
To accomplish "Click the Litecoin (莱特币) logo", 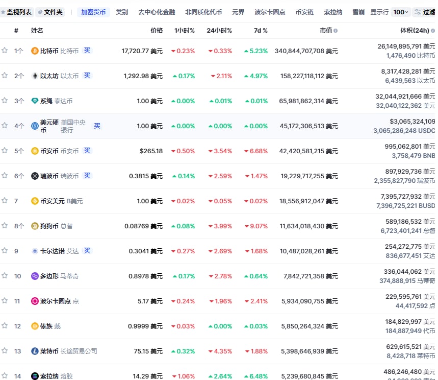I will tap(35, 351).
